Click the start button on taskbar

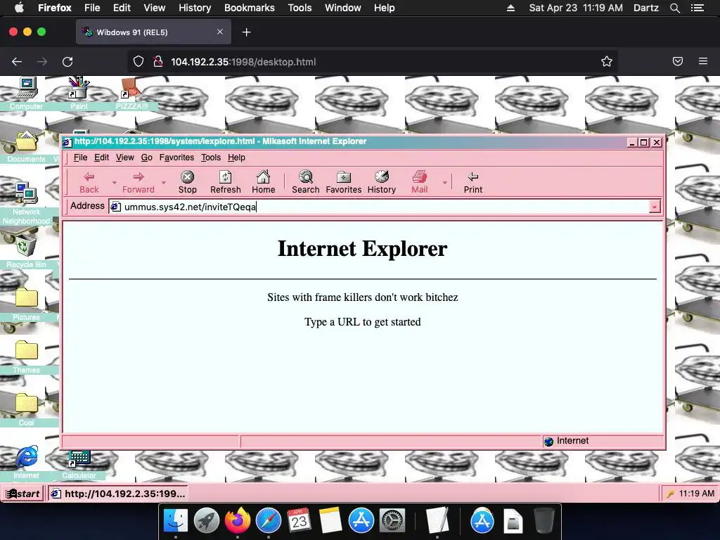coord(22,494)
